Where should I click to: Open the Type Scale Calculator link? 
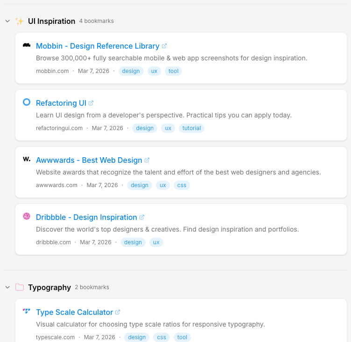pyautogui.click(x=74, y=312)
